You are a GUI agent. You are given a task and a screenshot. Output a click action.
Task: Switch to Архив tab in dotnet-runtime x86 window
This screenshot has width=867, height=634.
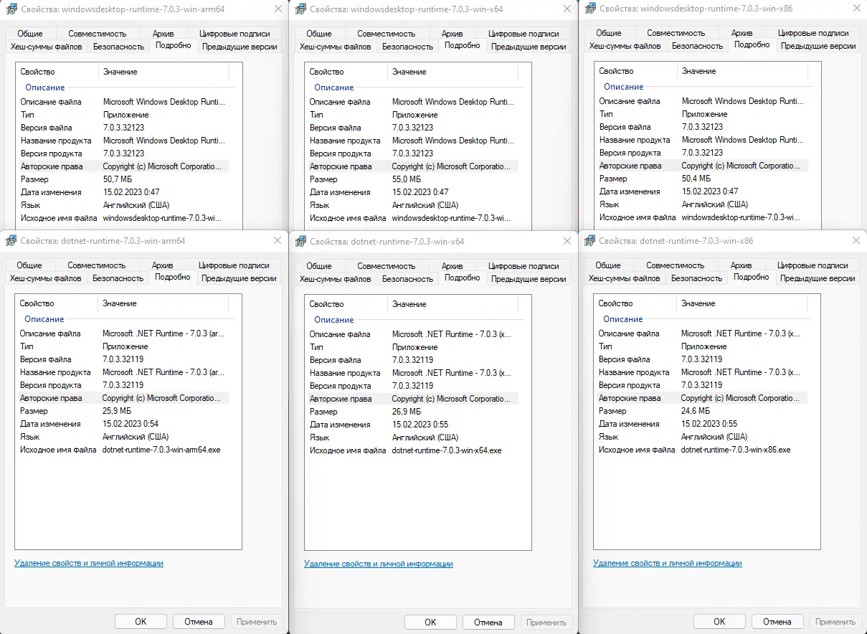point(742,265)
